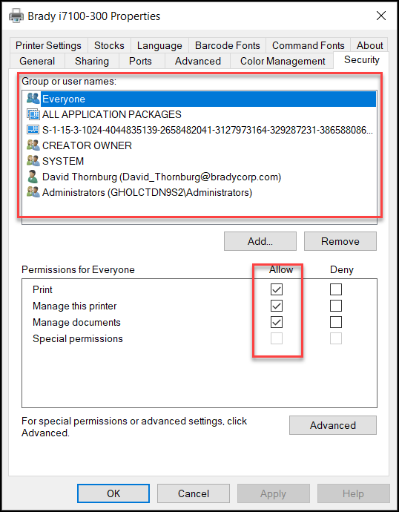Click the Add... button
The height and width of the screenshot is (512, 399).
[x=260, y=241]
